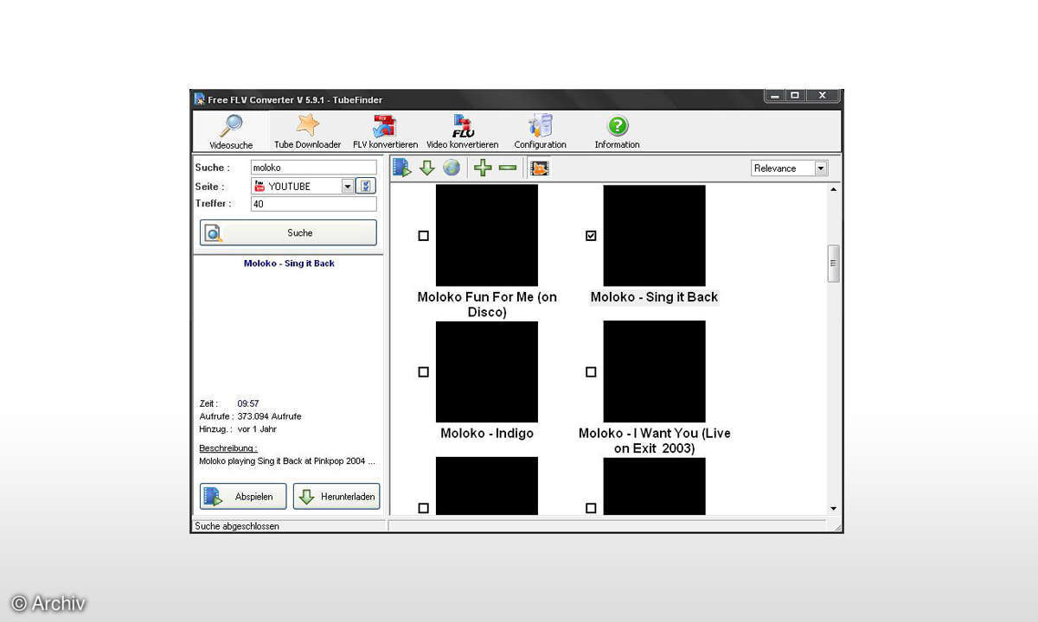This screenshot has height=622, width=1038.
Task: Click 'Moloko Fun For Me (on Disco)' title
Action: point(487,304)
